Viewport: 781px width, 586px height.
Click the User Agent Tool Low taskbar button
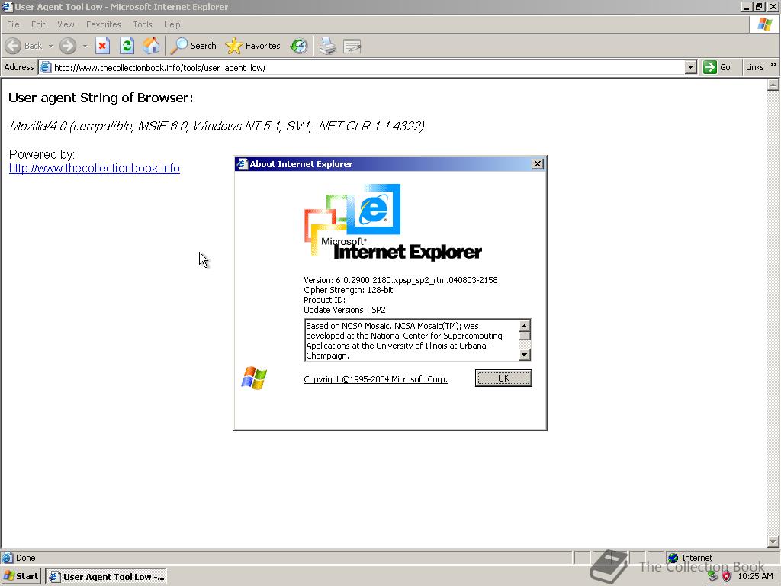[106, 577]
